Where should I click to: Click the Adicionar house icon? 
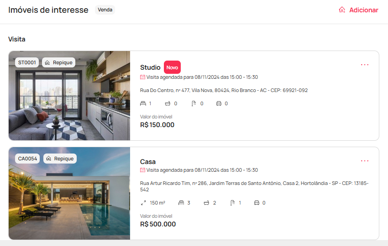[x=342, y=10]
